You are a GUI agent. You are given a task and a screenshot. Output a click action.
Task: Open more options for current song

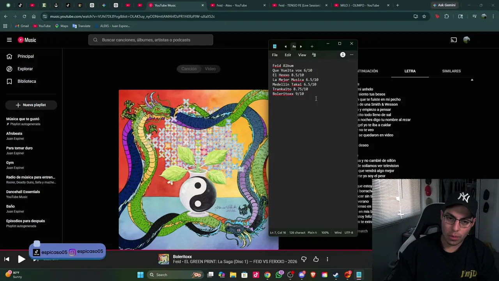pyautogui.click(x=327, y=259)
